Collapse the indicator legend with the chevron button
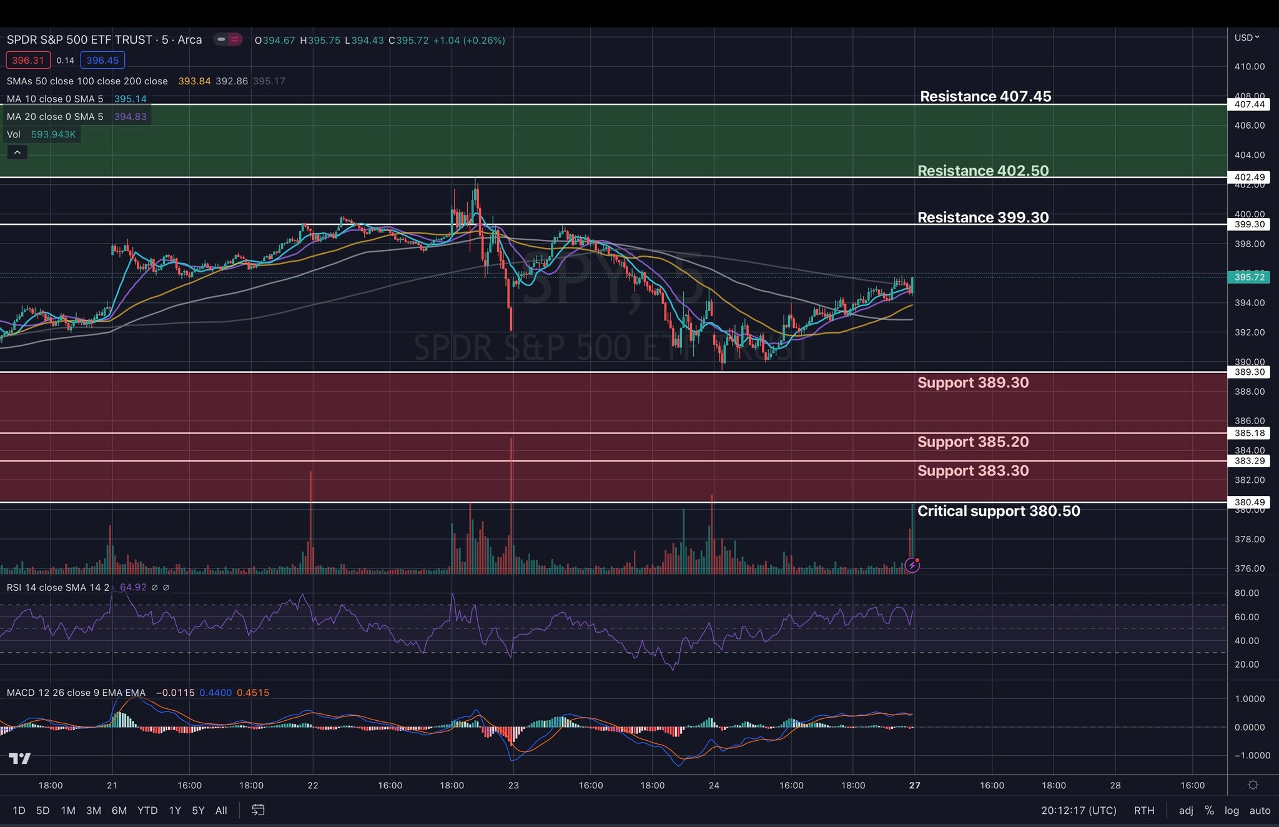This screenshot has height=827, width=1279. point(17,152)
